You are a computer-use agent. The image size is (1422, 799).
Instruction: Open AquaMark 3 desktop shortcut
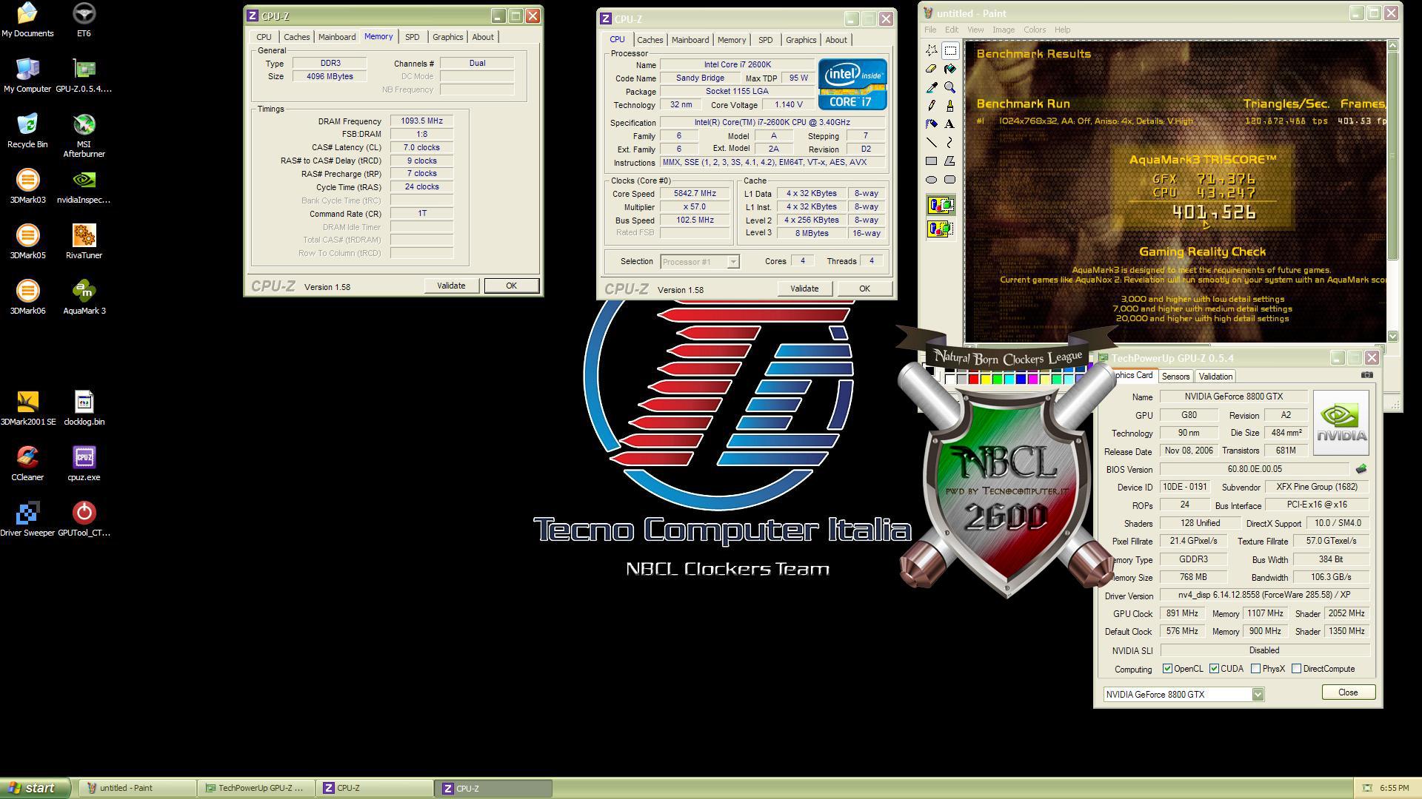(x=84, y=297)
